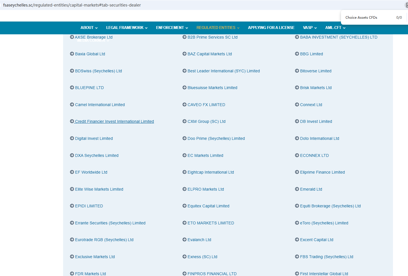
Task: Select Equitex Capital Limited
Action: pos(208,206)
